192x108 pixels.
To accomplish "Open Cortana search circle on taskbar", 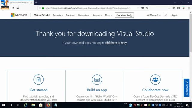I will pyautogui.click(x=11, y=105).
